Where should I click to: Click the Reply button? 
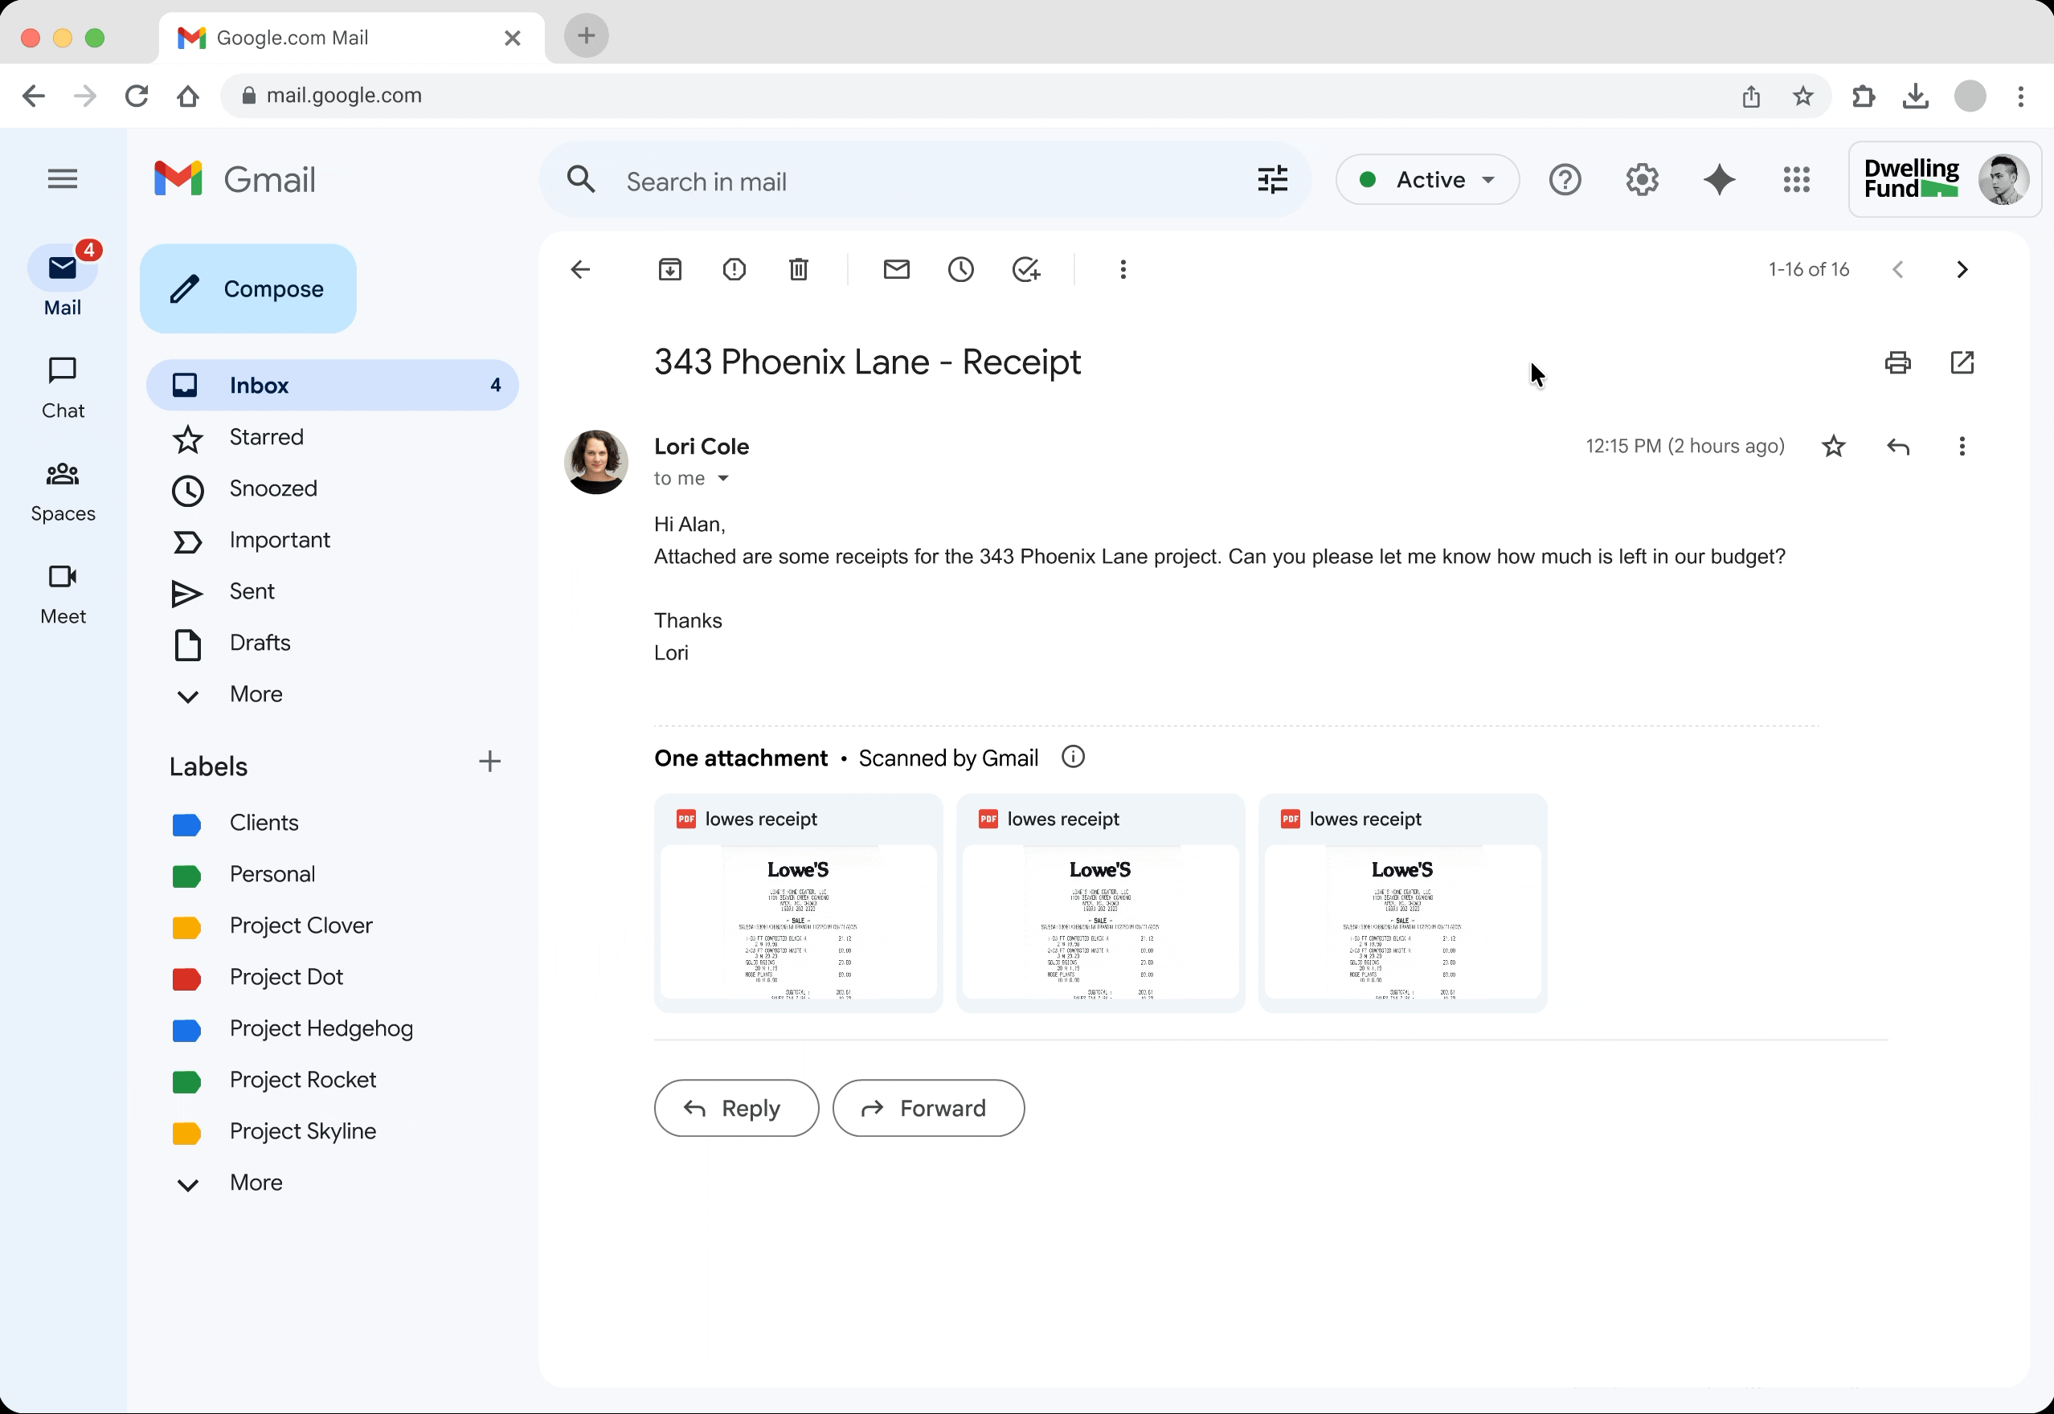735,1107
